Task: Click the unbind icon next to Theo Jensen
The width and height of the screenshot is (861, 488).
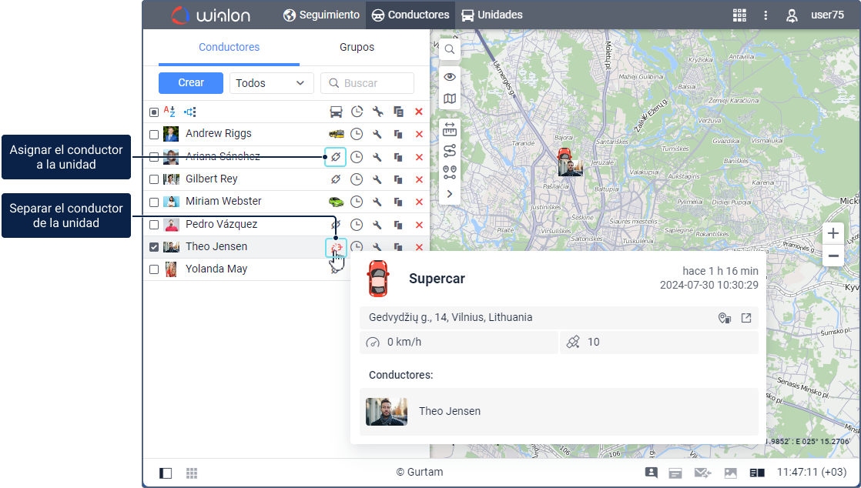Action: point(336,247)
